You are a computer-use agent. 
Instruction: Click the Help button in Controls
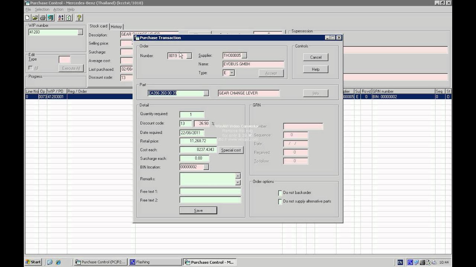pyautogui.click(x=316, y=69)
